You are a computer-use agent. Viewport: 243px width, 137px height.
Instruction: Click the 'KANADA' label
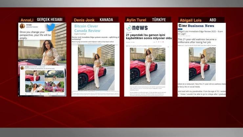pyautogui.click(x=106, y=20)
